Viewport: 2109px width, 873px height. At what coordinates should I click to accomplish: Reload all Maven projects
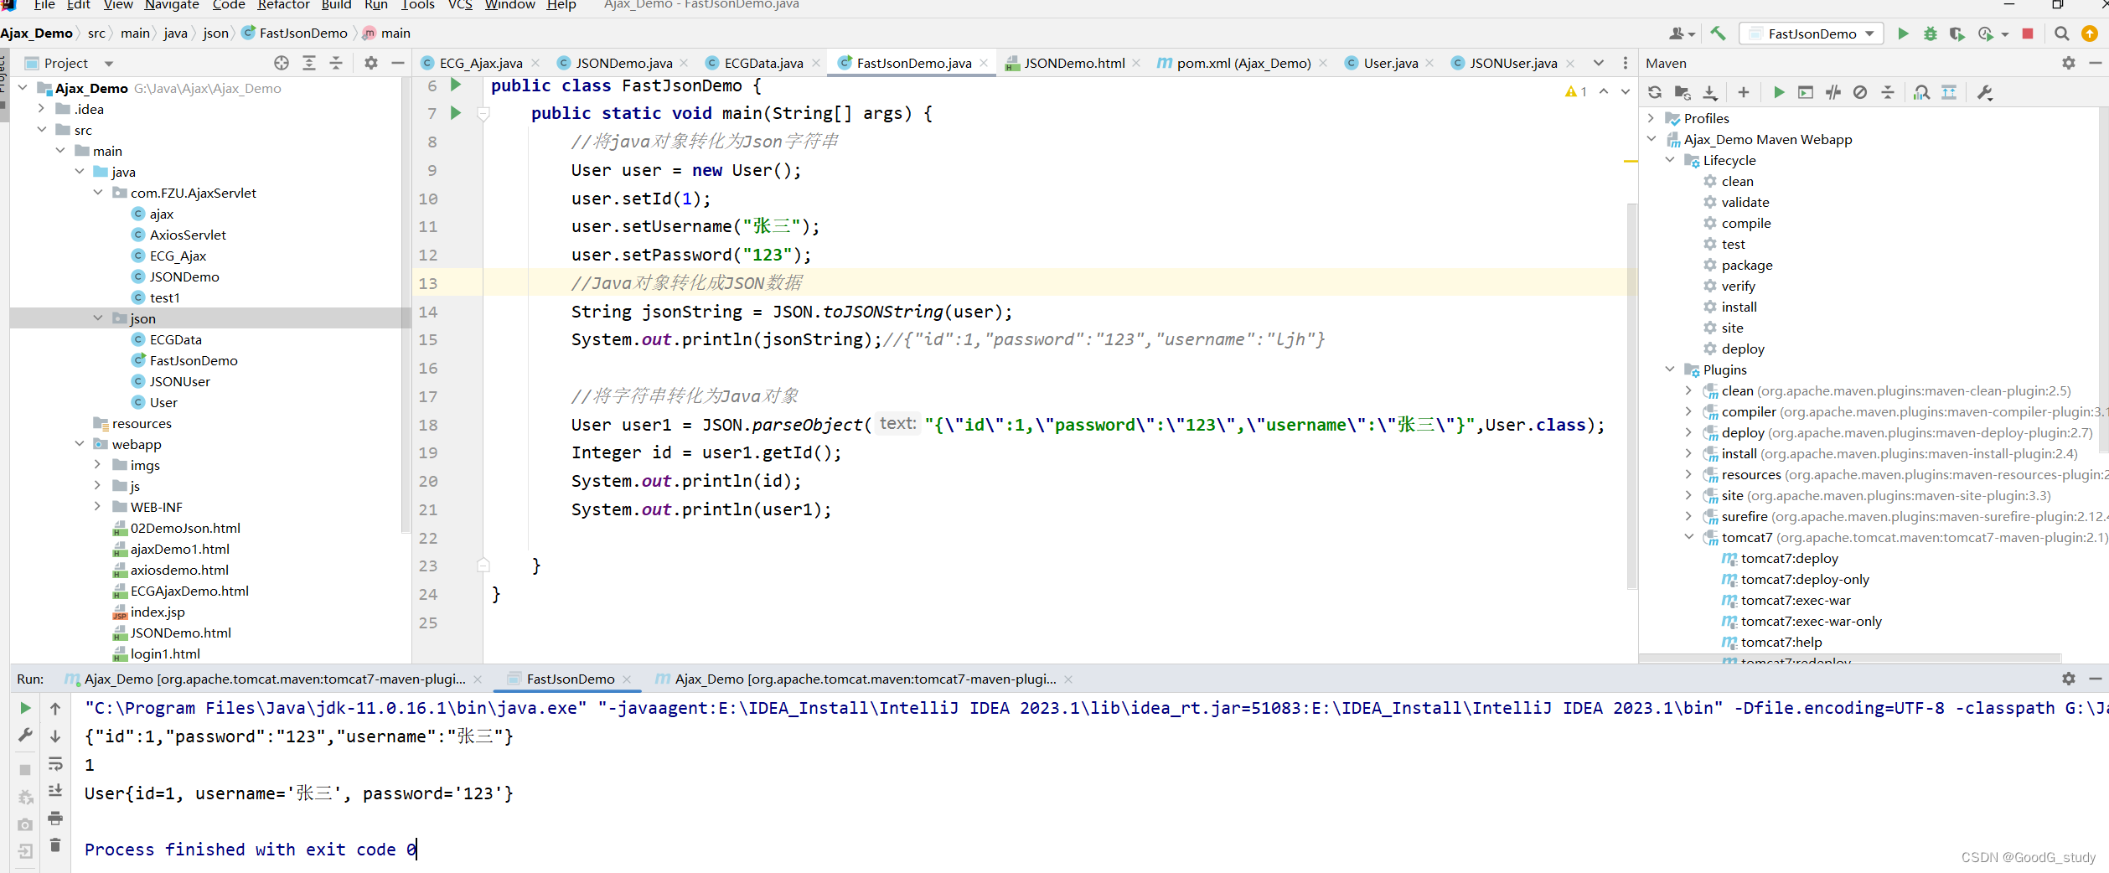coord(1655,92)
